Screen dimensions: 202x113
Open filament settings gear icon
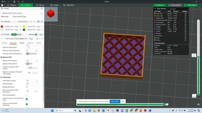click(42, 22)
